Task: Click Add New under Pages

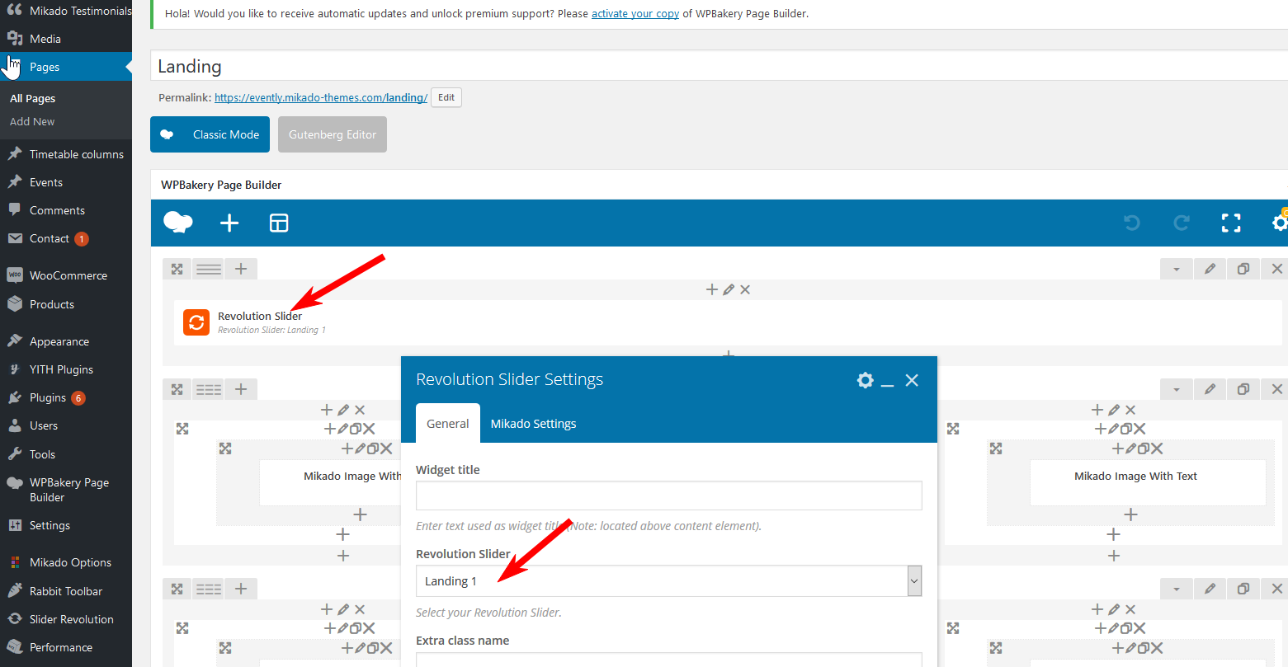Action: (32, 121)
